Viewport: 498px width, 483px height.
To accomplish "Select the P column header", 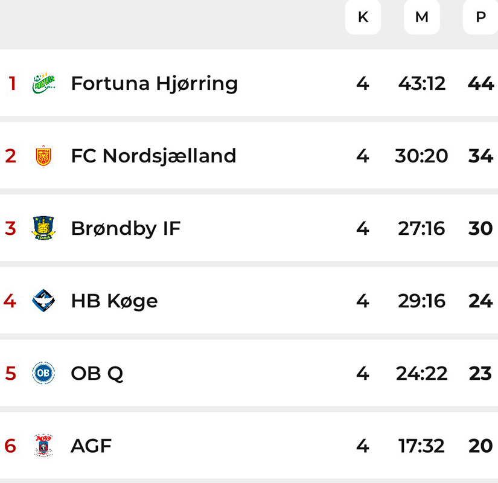I will click(x=480, y=17).
